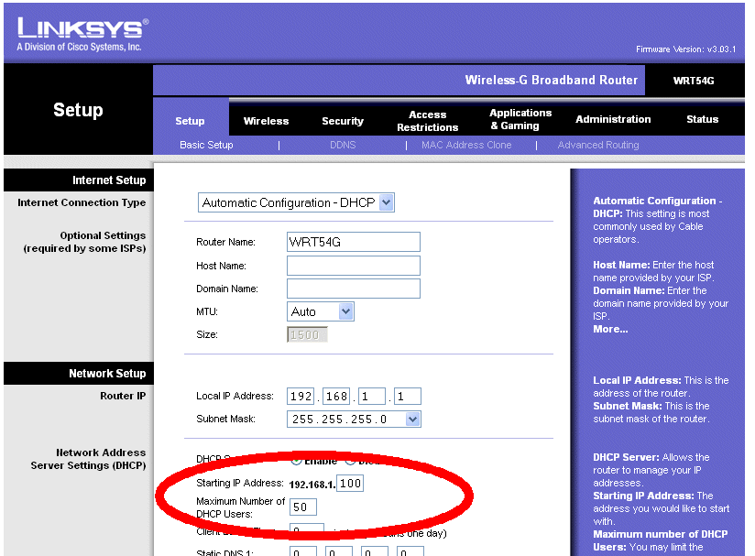This screenshot has height=556, width=755.
Task: Click the Wireless-G Broadband Router title
Action: tap(552, 80)
